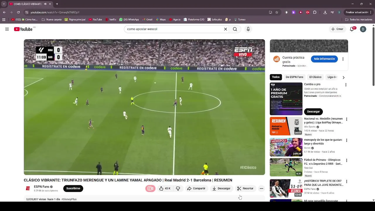Share the video with Compartir
This screenshot has height=211, width=375.
point(196,188)
